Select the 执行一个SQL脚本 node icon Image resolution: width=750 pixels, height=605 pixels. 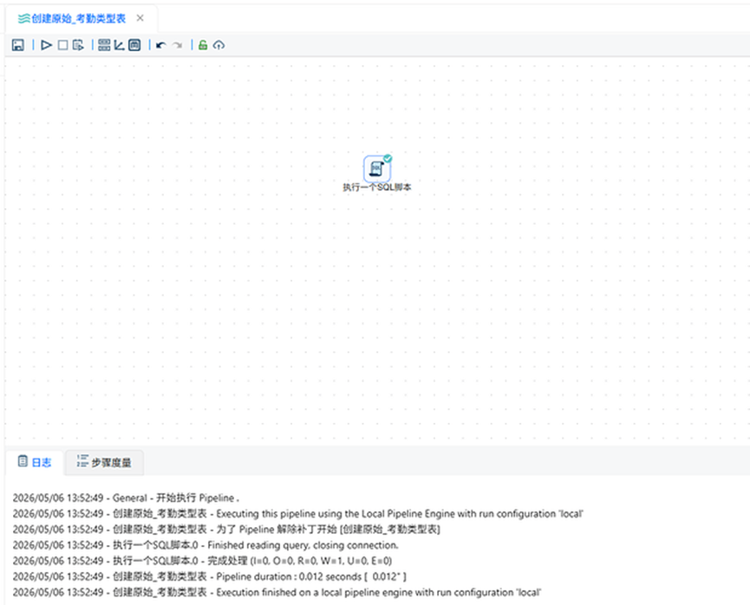coord(376,168)
